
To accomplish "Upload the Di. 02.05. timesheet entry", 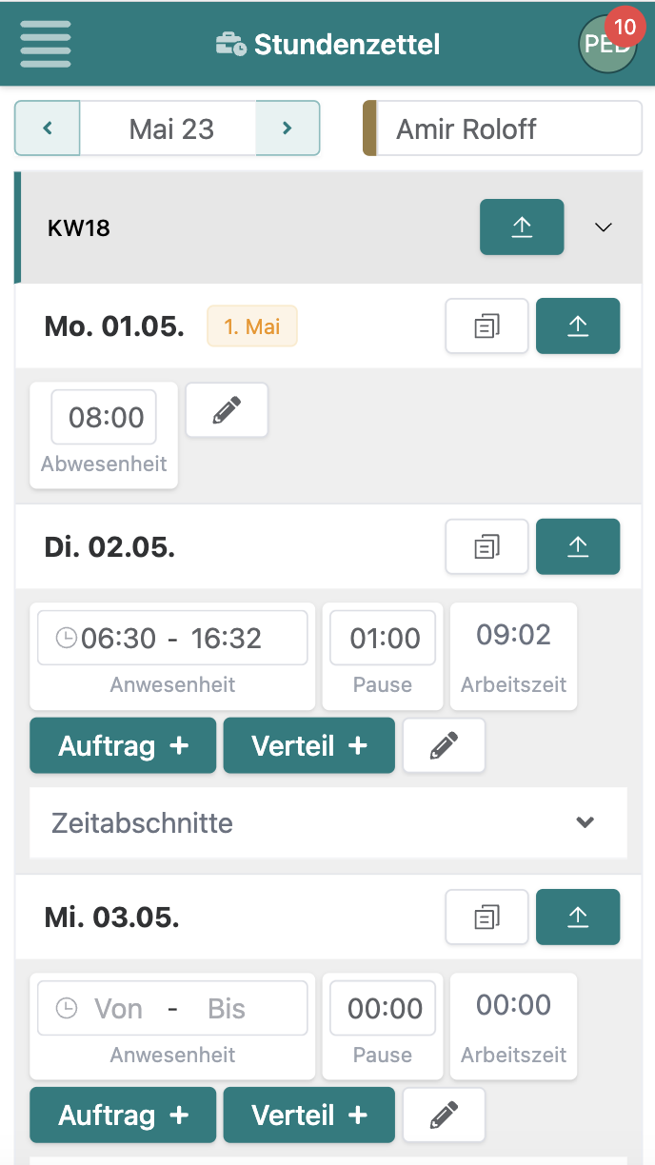I will click(578, 546).
